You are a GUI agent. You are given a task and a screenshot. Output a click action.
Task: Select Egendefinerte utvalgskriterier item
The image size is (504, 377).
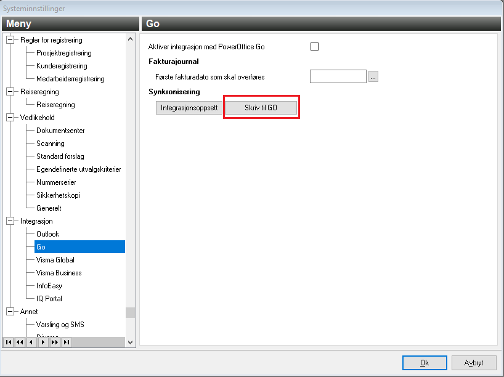[x=79, y=169]
